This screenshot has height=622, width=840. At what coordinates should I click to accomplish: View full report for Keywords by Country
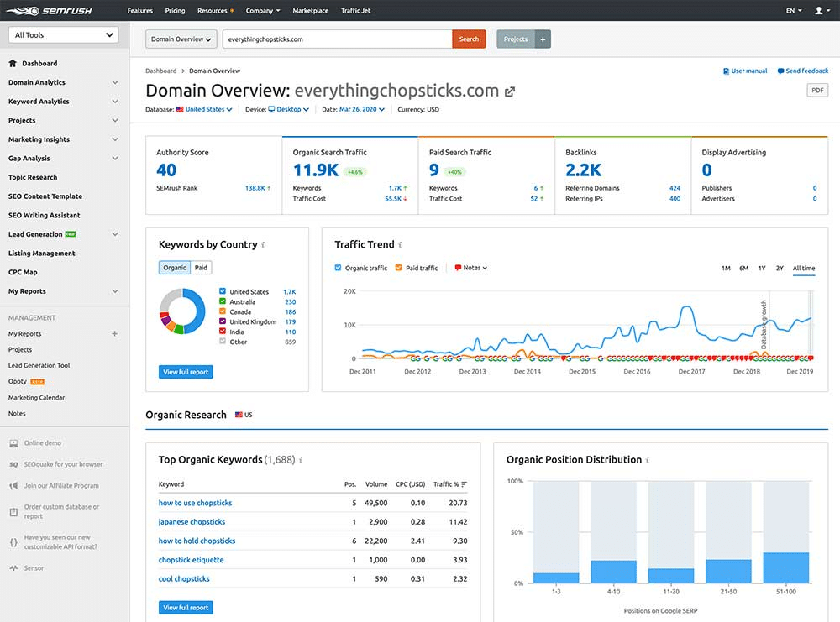[x=186, y=372]
